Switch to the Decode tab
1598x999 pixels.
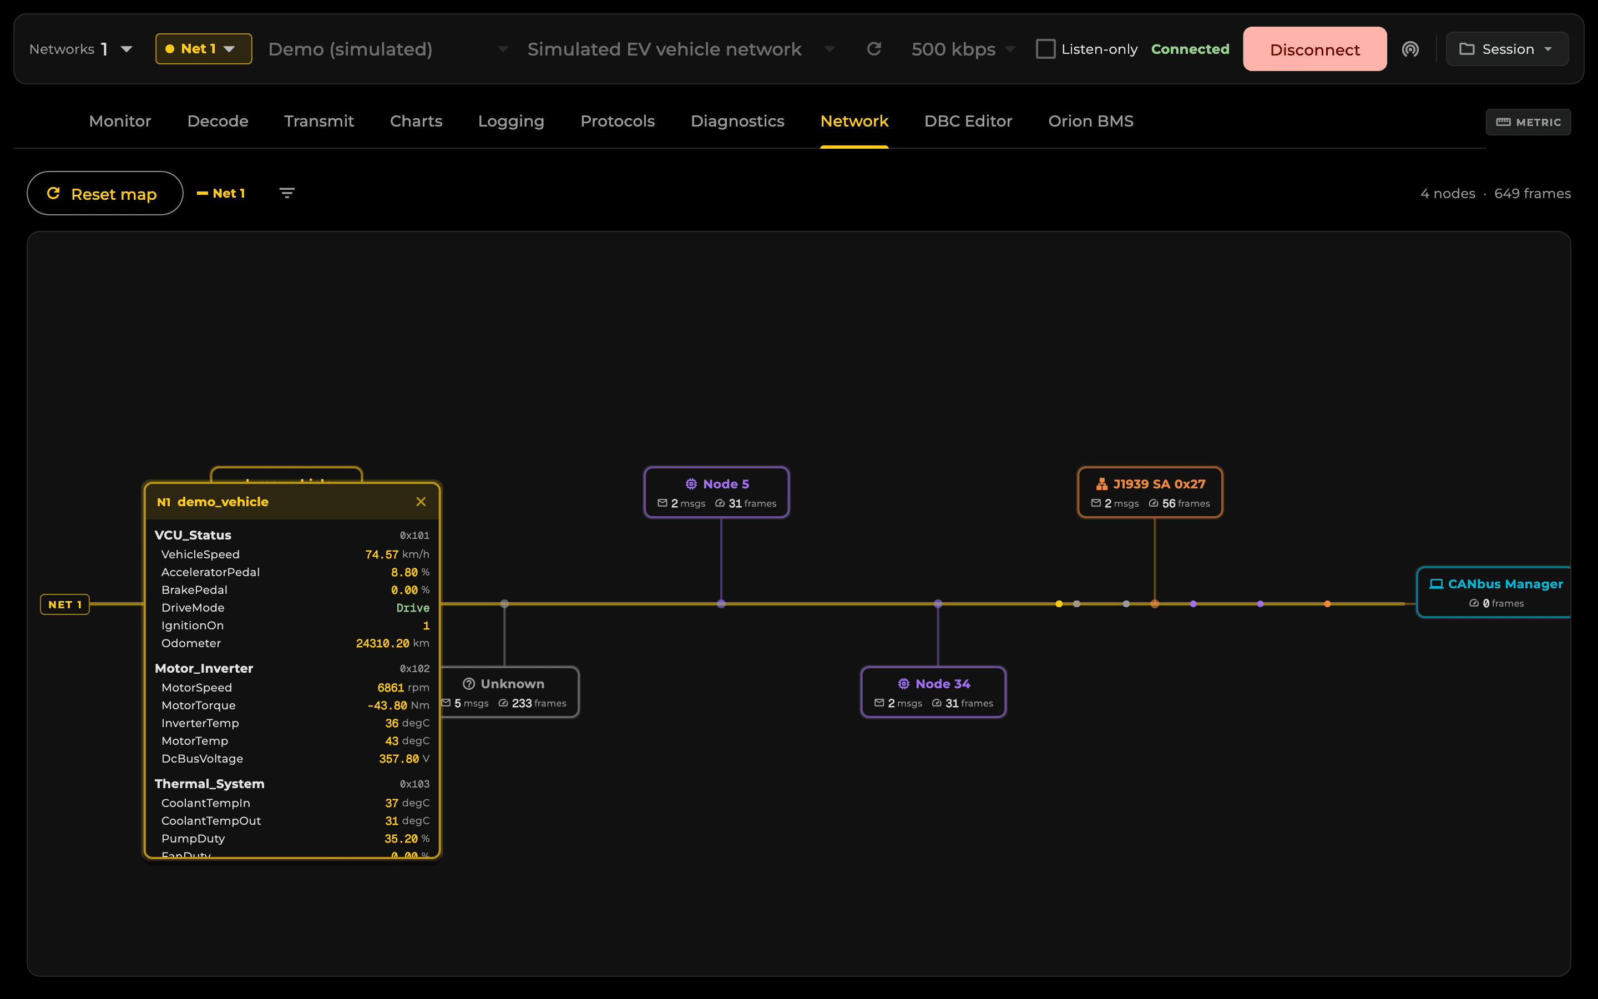(218, 122)
